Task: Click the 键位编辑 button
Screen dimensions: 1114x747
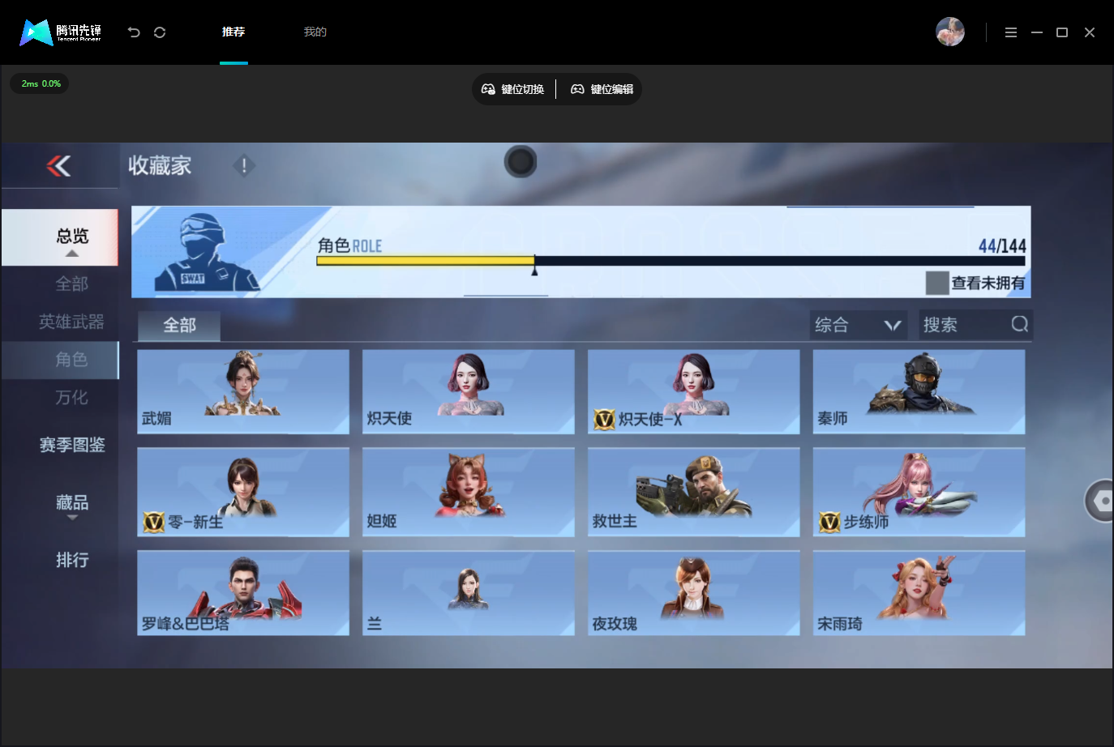Action: click(x=602, y=89)
